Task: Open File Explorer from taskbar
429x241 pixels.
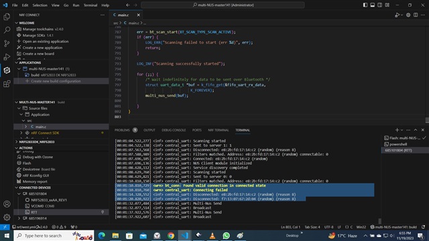Action: coord(115,236)
